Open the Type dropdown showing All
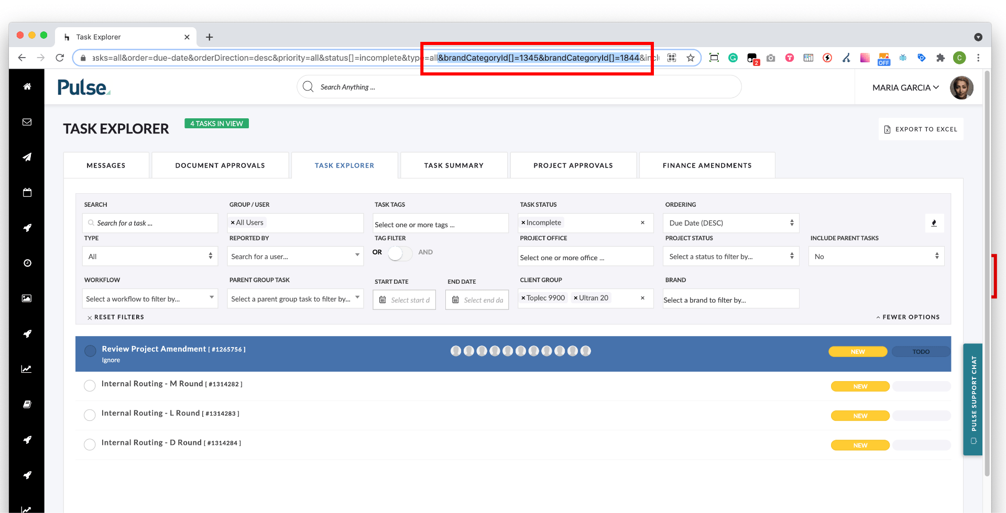This screenshot has width=1006, height=513. [150, 256]
